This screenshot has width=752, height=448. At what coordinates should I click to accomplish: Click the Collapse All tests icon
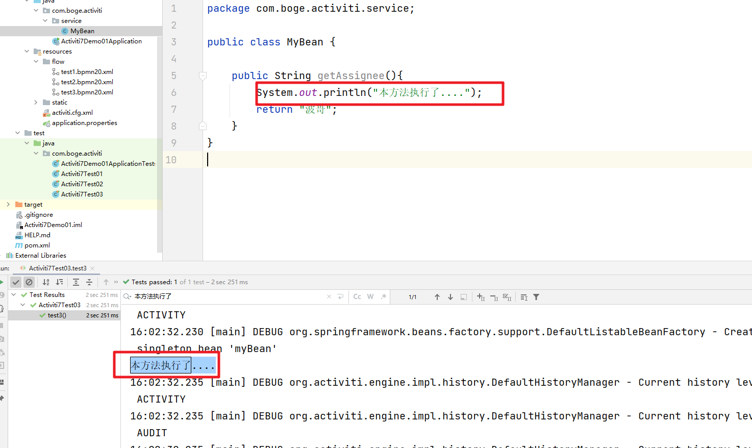[x=89, y=282]
